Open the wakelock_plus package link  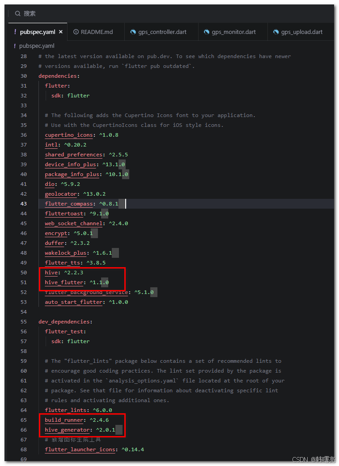coord(66,253)
